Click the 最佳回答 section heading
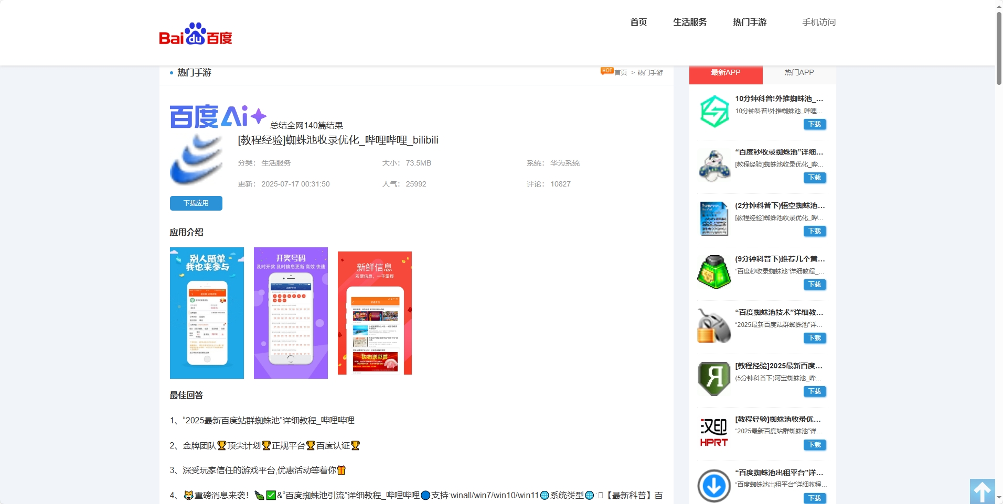Screen dimensions: 1003x504 click(186, 396)
